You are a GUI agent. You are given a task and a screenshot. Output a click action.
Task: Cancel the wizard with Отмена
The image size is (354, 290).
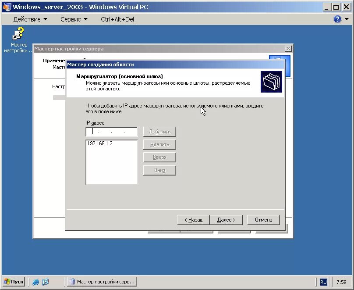pyautogui.click(x=263, y=220)
